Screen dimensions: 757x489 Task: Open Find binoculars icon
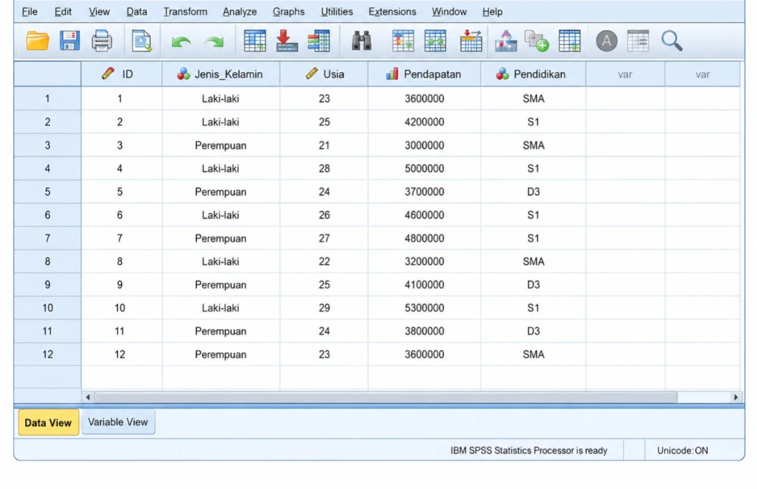click(361, 41)
